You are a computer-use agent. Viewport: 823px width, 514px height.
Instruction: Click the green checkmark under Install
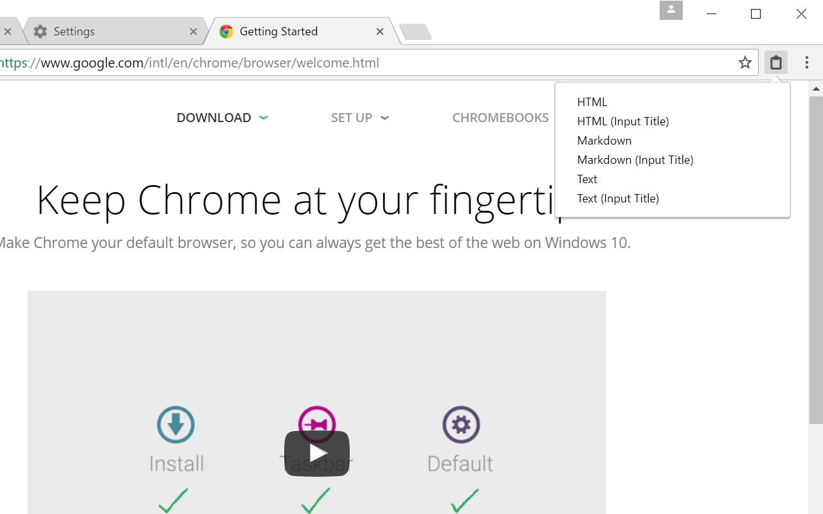pyautogui.click(x=174, y=501)
